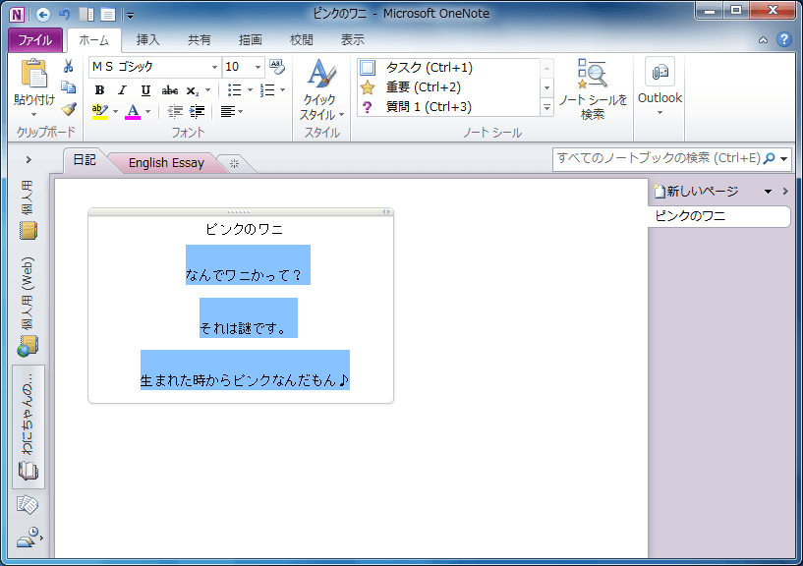Apply numbered list
Image resolution: width=803 pixels, height=566 pixels.
267,90
